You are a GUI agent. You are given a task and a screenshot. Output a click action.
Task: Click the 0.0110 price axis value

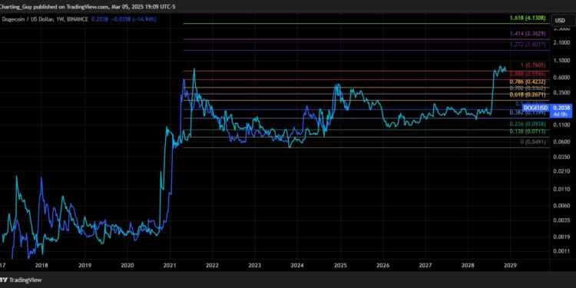[x=562, y=189]
